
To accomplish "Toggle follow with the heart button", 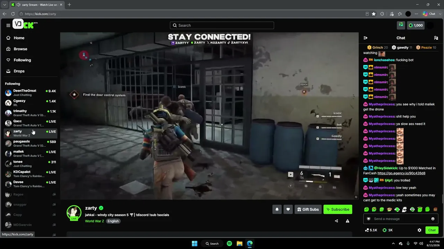I will point(288,209).
